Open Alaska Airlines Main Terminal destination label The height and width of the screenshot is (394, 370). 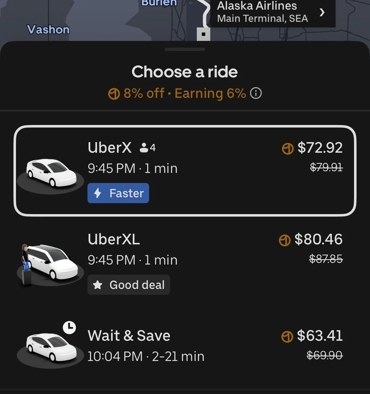(262, 12)
